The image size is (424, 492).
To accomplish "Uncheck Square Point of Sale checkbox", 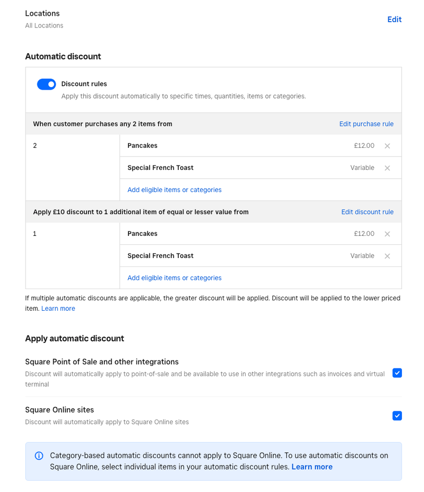I will point(397,373).
